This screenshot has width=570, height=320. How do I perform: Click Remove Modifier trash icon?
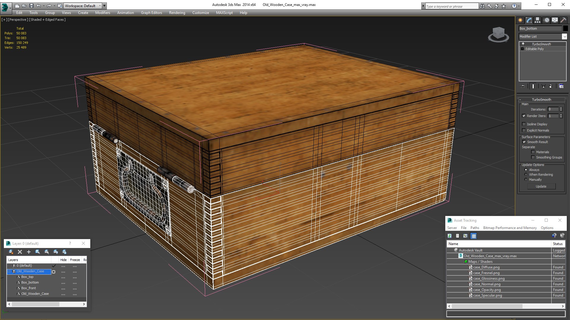[551, 86]
